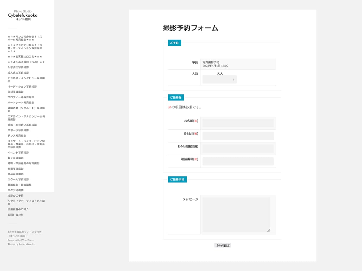362x271 pixels.
Task: Click the メッセージ textarea resize handle
Action: tap(269, 230)
